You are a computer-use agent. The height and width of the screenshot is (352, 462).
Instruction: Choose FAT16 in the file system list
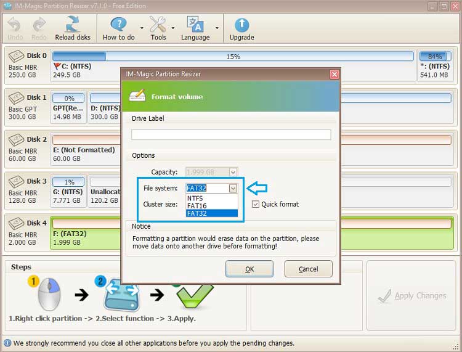211,206
